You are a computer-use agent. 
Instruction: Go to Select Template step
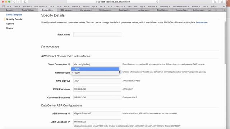(14, 15)
